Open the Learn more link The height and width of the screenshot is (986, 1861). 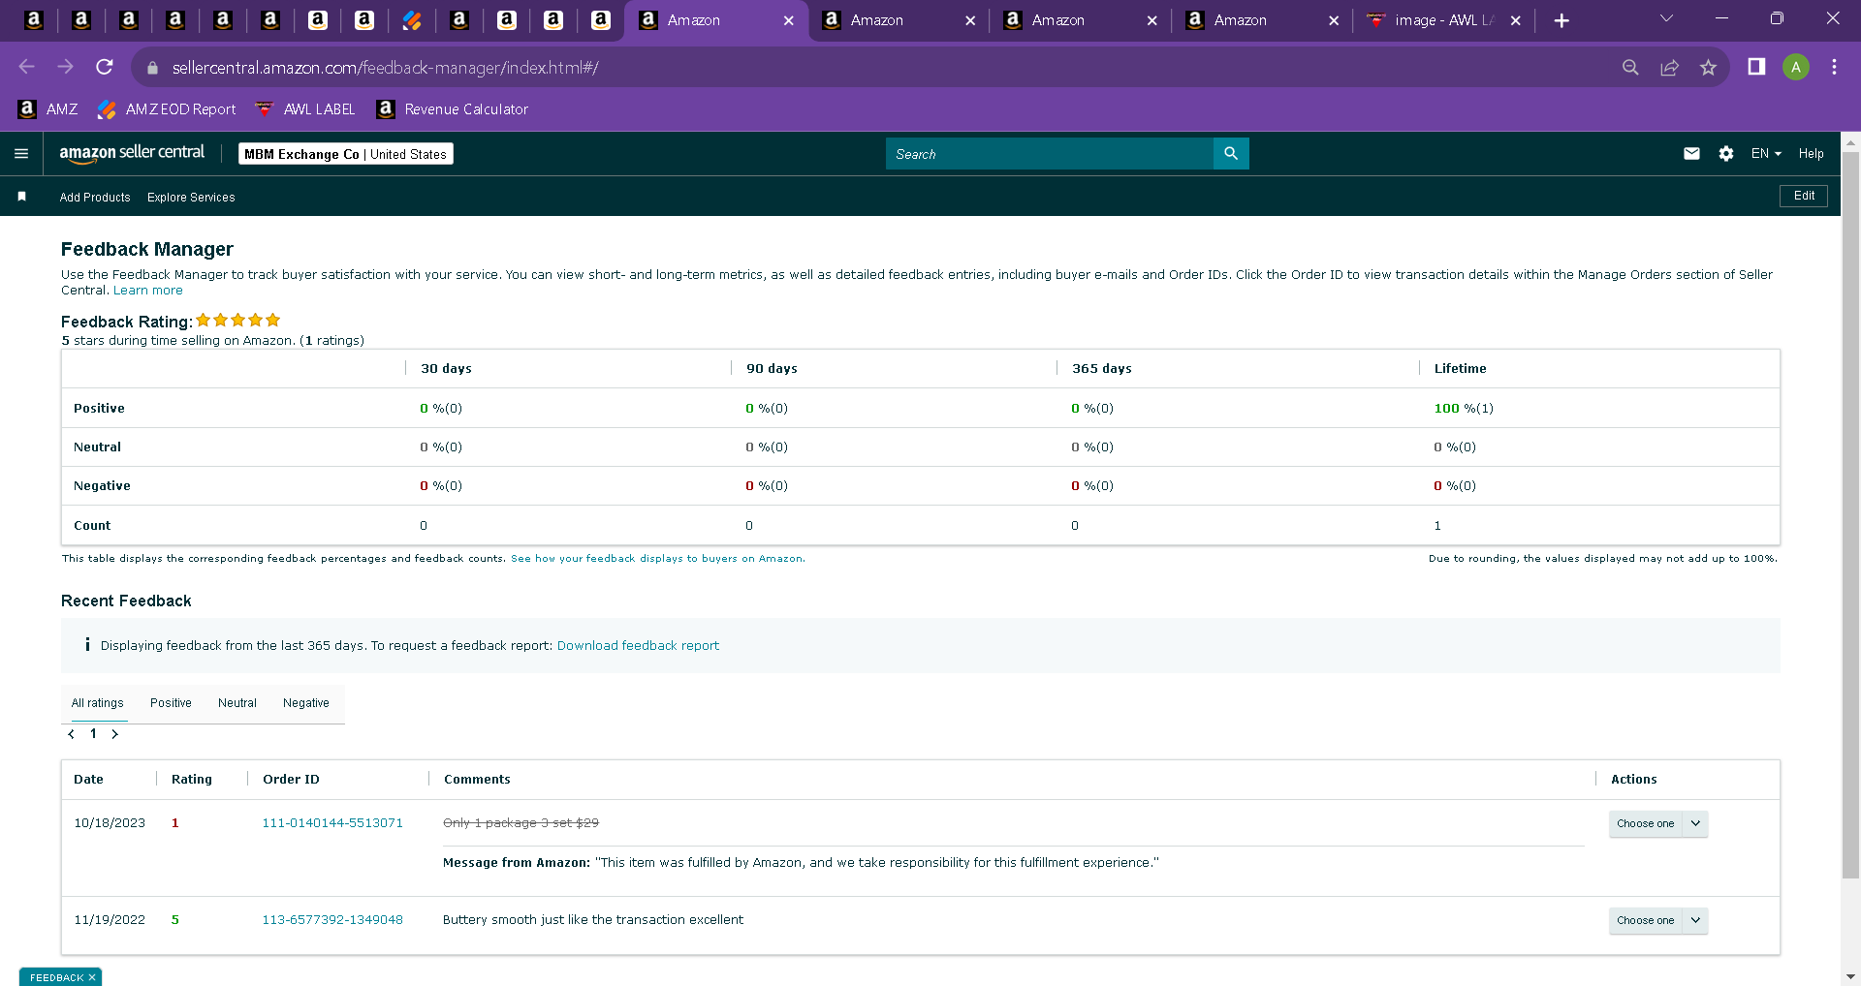click(148, 291)
